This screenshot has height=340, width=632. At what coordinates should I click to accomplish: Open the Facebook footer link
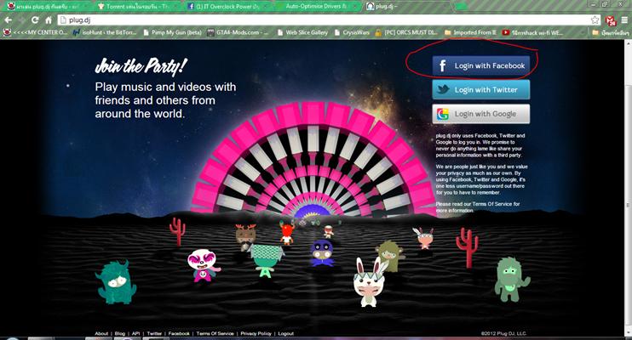pos(179,333)
